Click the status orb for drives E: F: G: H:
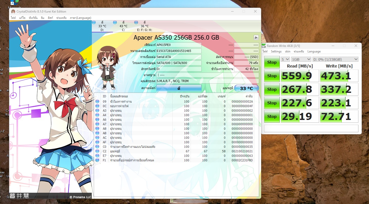 pyautogui.click(x=136, y=22)
